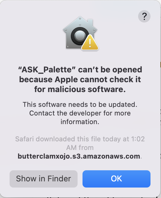The image size is (161, 198).
Task: Click the "because Apple cannot check it" line
Action: 80,79
